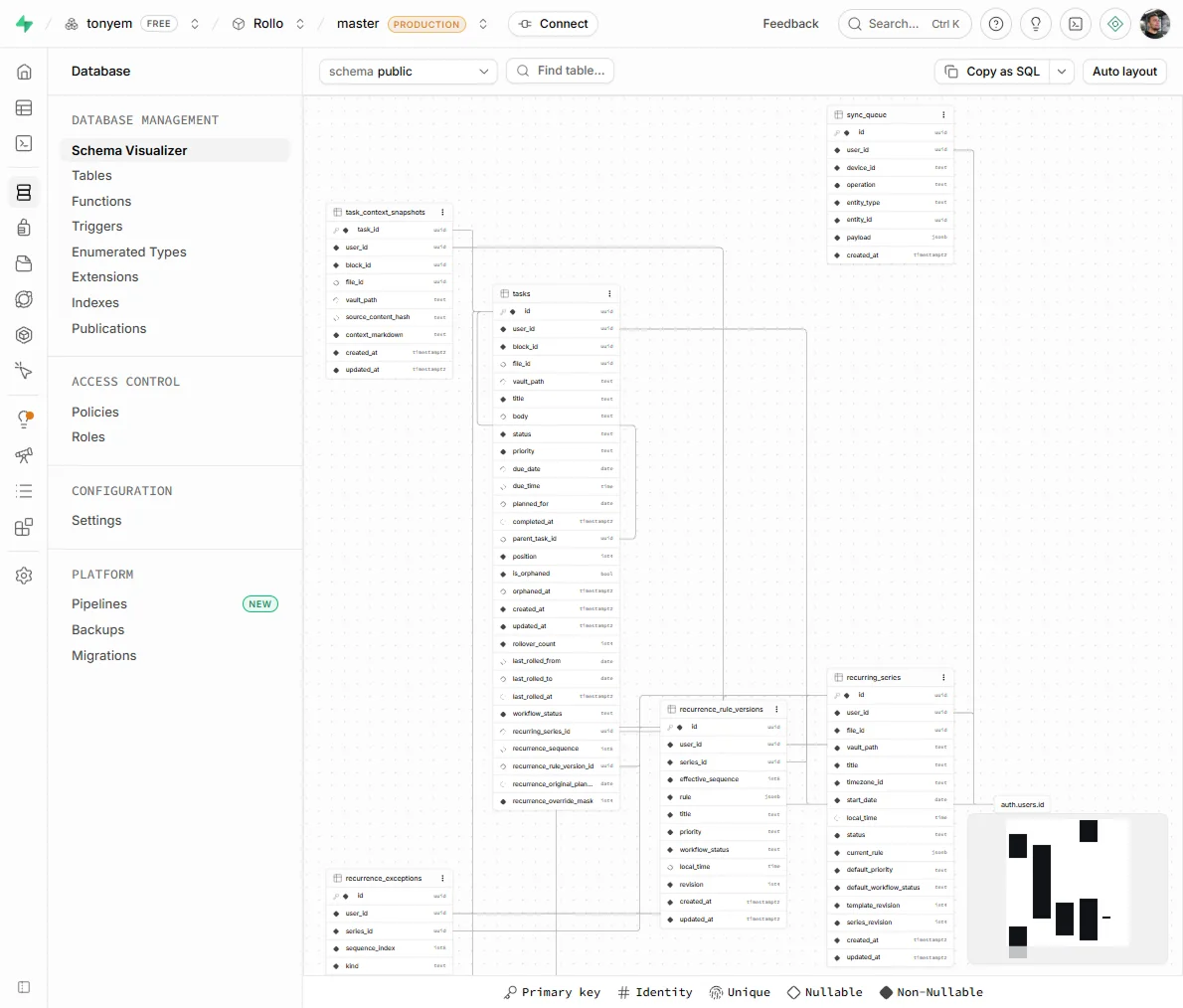Open recurrence_rule_versions table options menu
The image size is (1183, 1008).
click(776, 709)
